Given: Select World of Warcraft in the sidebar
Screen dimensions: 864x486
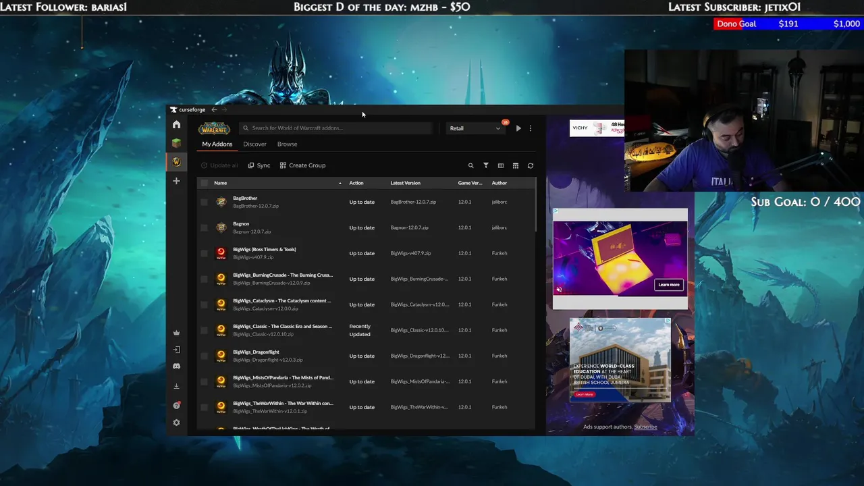Looking at the screenshot, I should click(x=176, y=162).
